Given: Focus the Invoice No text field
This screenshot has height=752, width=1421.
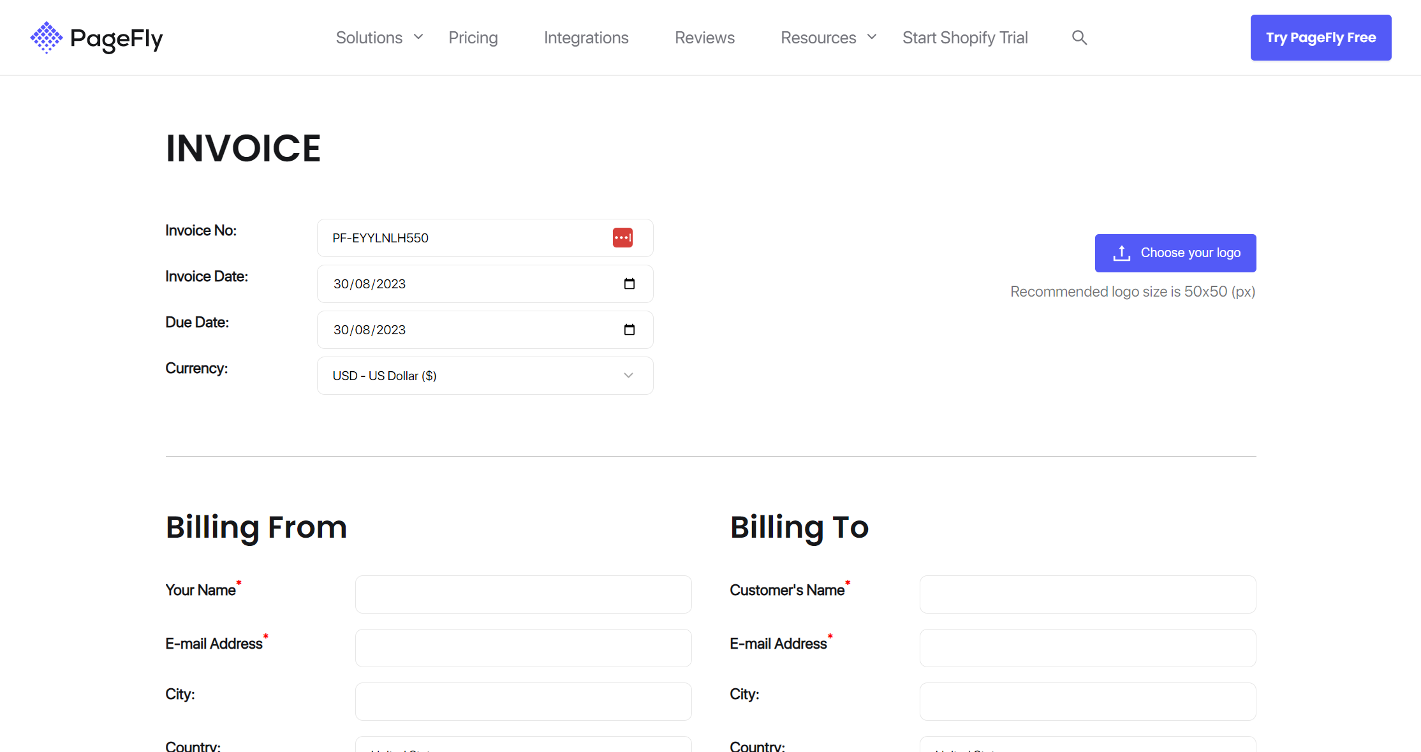Looking at the screenshot, I should click(466, 238).
